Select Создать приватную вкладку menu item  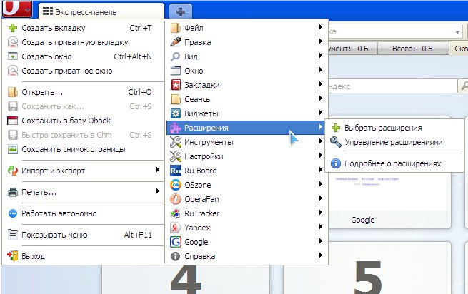click(65, 42)
